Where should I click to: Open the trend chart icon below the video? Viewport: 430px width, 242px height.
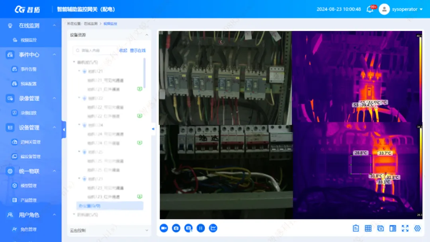[213, 228]
